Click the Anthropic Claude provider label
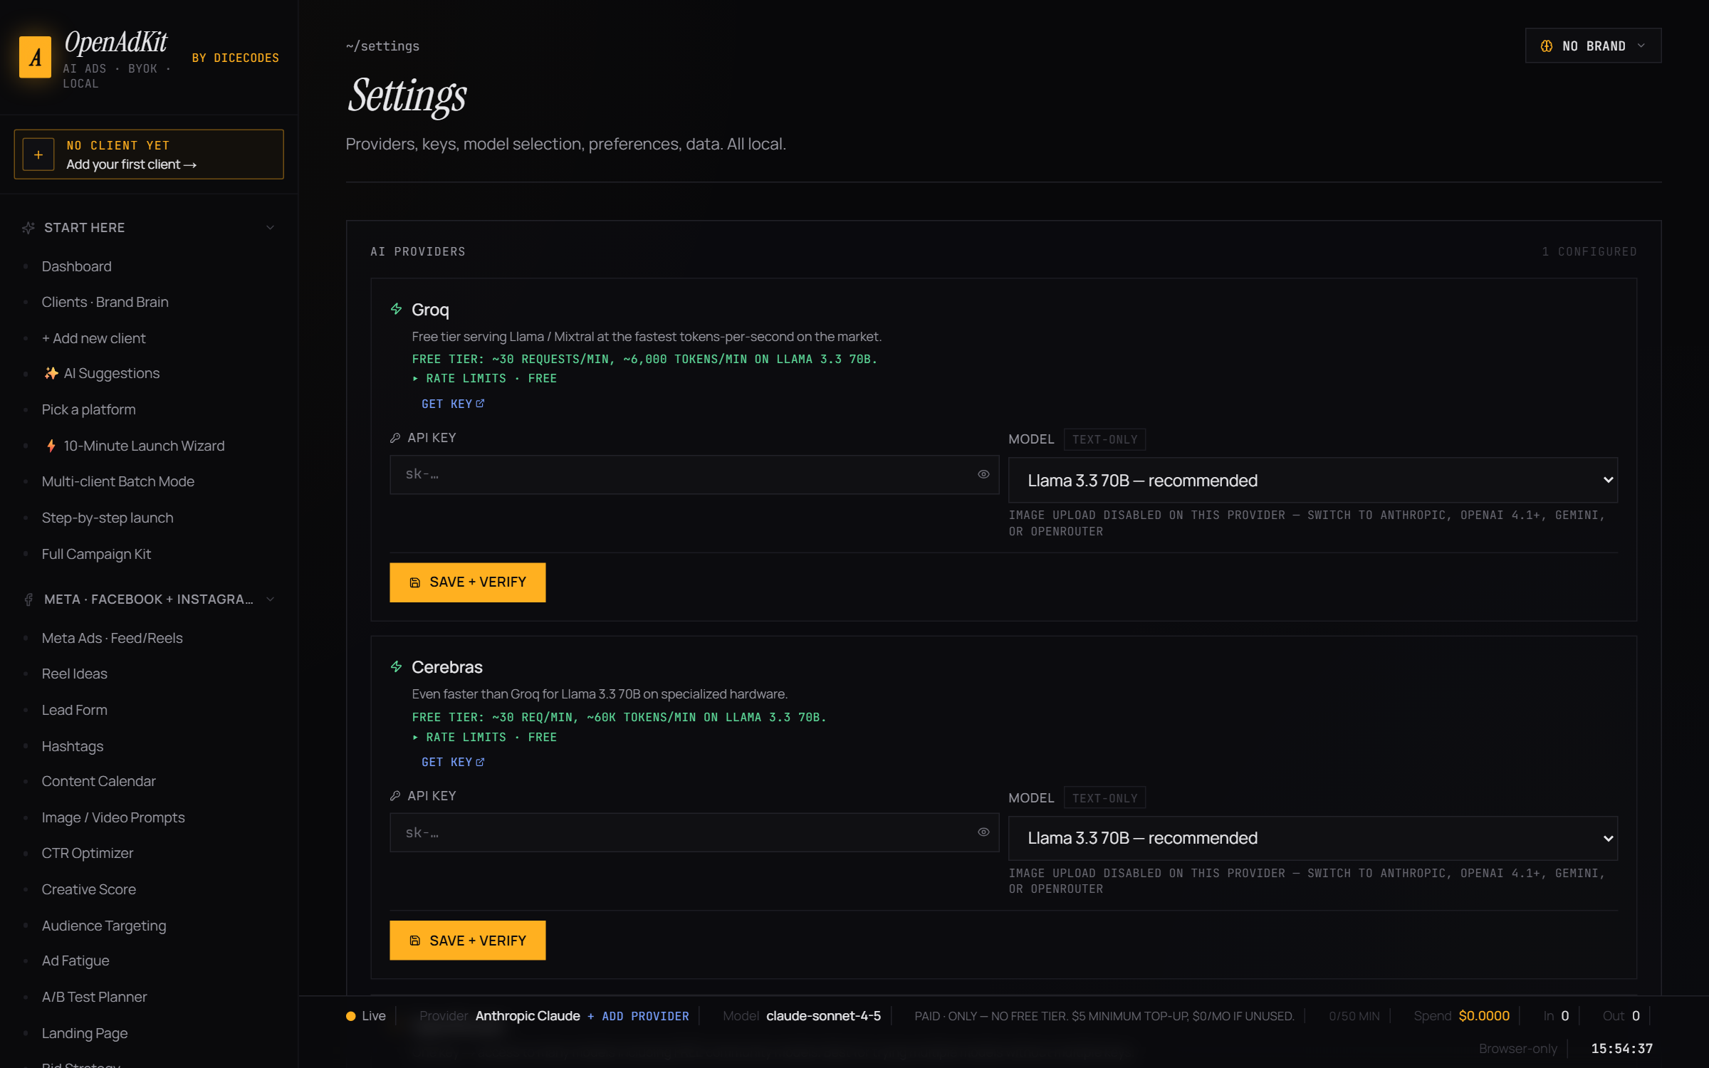The width and height of the screenshot is (1709, 1068). tap(528, 1016)
